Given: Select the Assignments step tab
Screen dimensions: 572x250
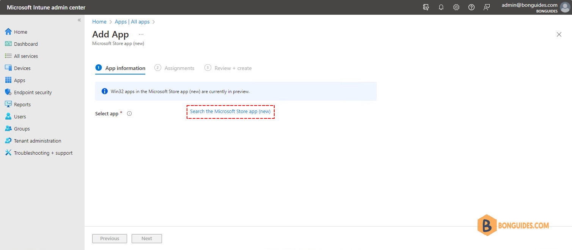Looking at the screenshot, I should pos(174,68).
